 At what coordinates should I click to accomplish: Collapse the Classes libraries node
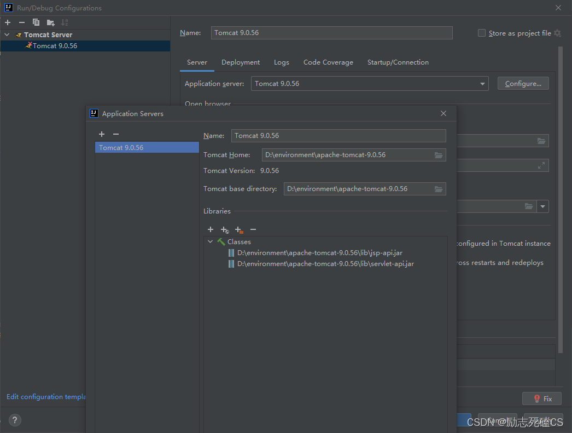210,242
